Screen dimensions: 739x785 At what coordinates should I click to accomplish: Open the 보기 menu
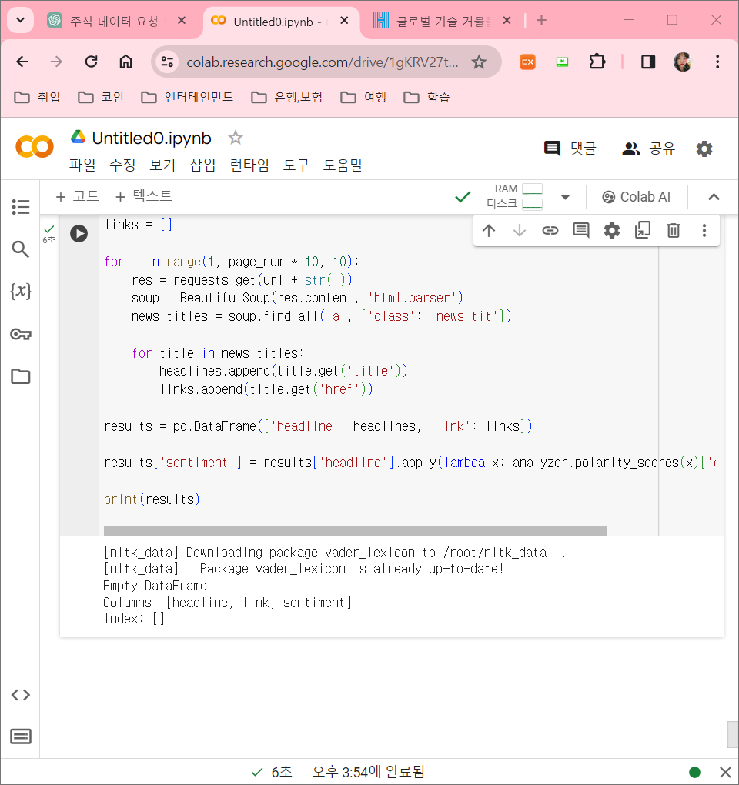coord(162,165)
